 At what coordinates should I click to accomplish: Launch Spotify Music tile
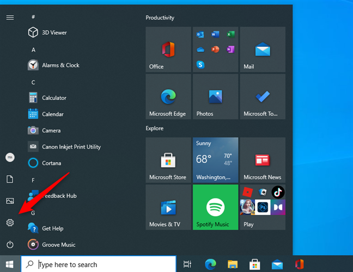click(x=215, y=207)
